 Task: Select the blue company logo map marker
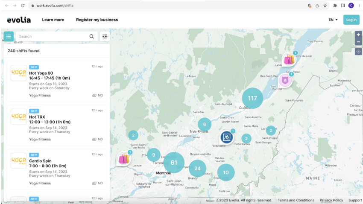tap(226, 137)
